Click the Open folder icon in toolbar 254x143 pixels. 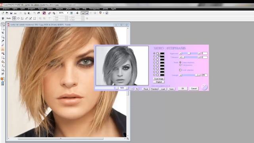[x=7, y=13]
